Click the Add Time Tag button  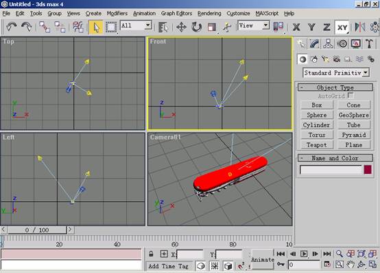tap(169, 266)
